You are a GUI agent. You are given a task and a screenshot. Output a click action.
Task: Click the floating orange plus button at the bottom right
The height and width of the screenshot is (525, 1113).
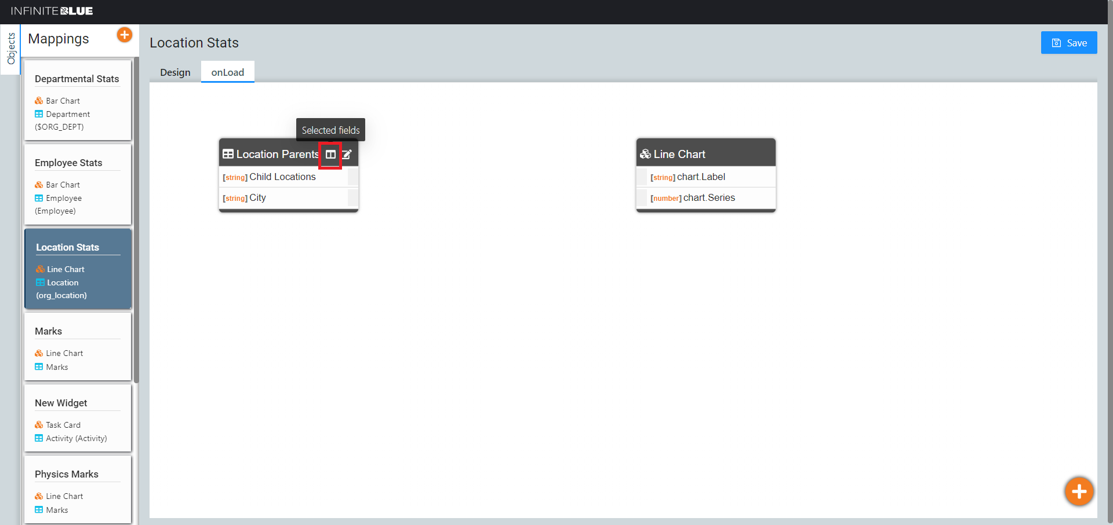1079,491
